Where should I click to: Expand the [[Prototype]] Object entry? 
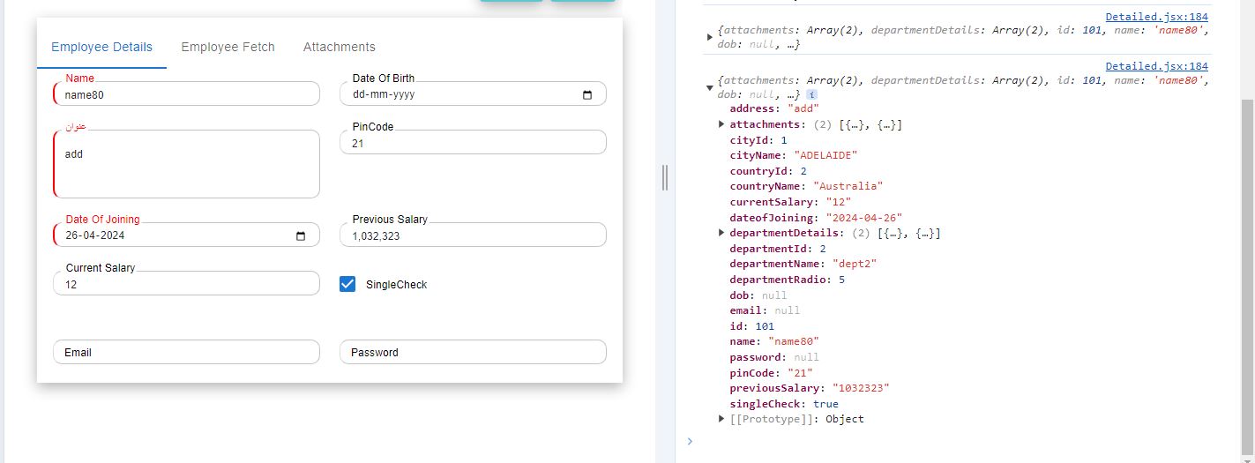point(723,420)
